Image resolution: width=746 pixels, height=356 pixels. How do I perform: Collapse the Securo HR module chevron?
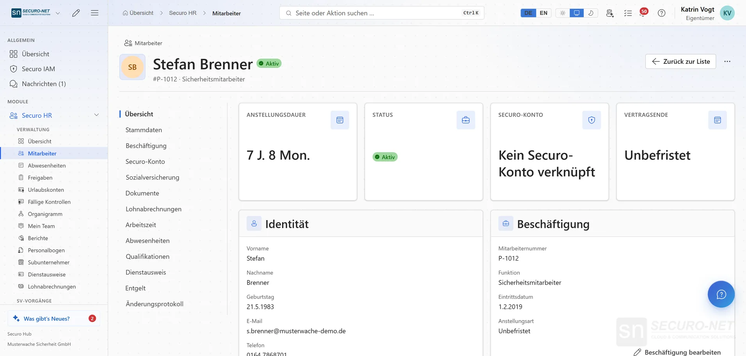(x=96, y=115)
